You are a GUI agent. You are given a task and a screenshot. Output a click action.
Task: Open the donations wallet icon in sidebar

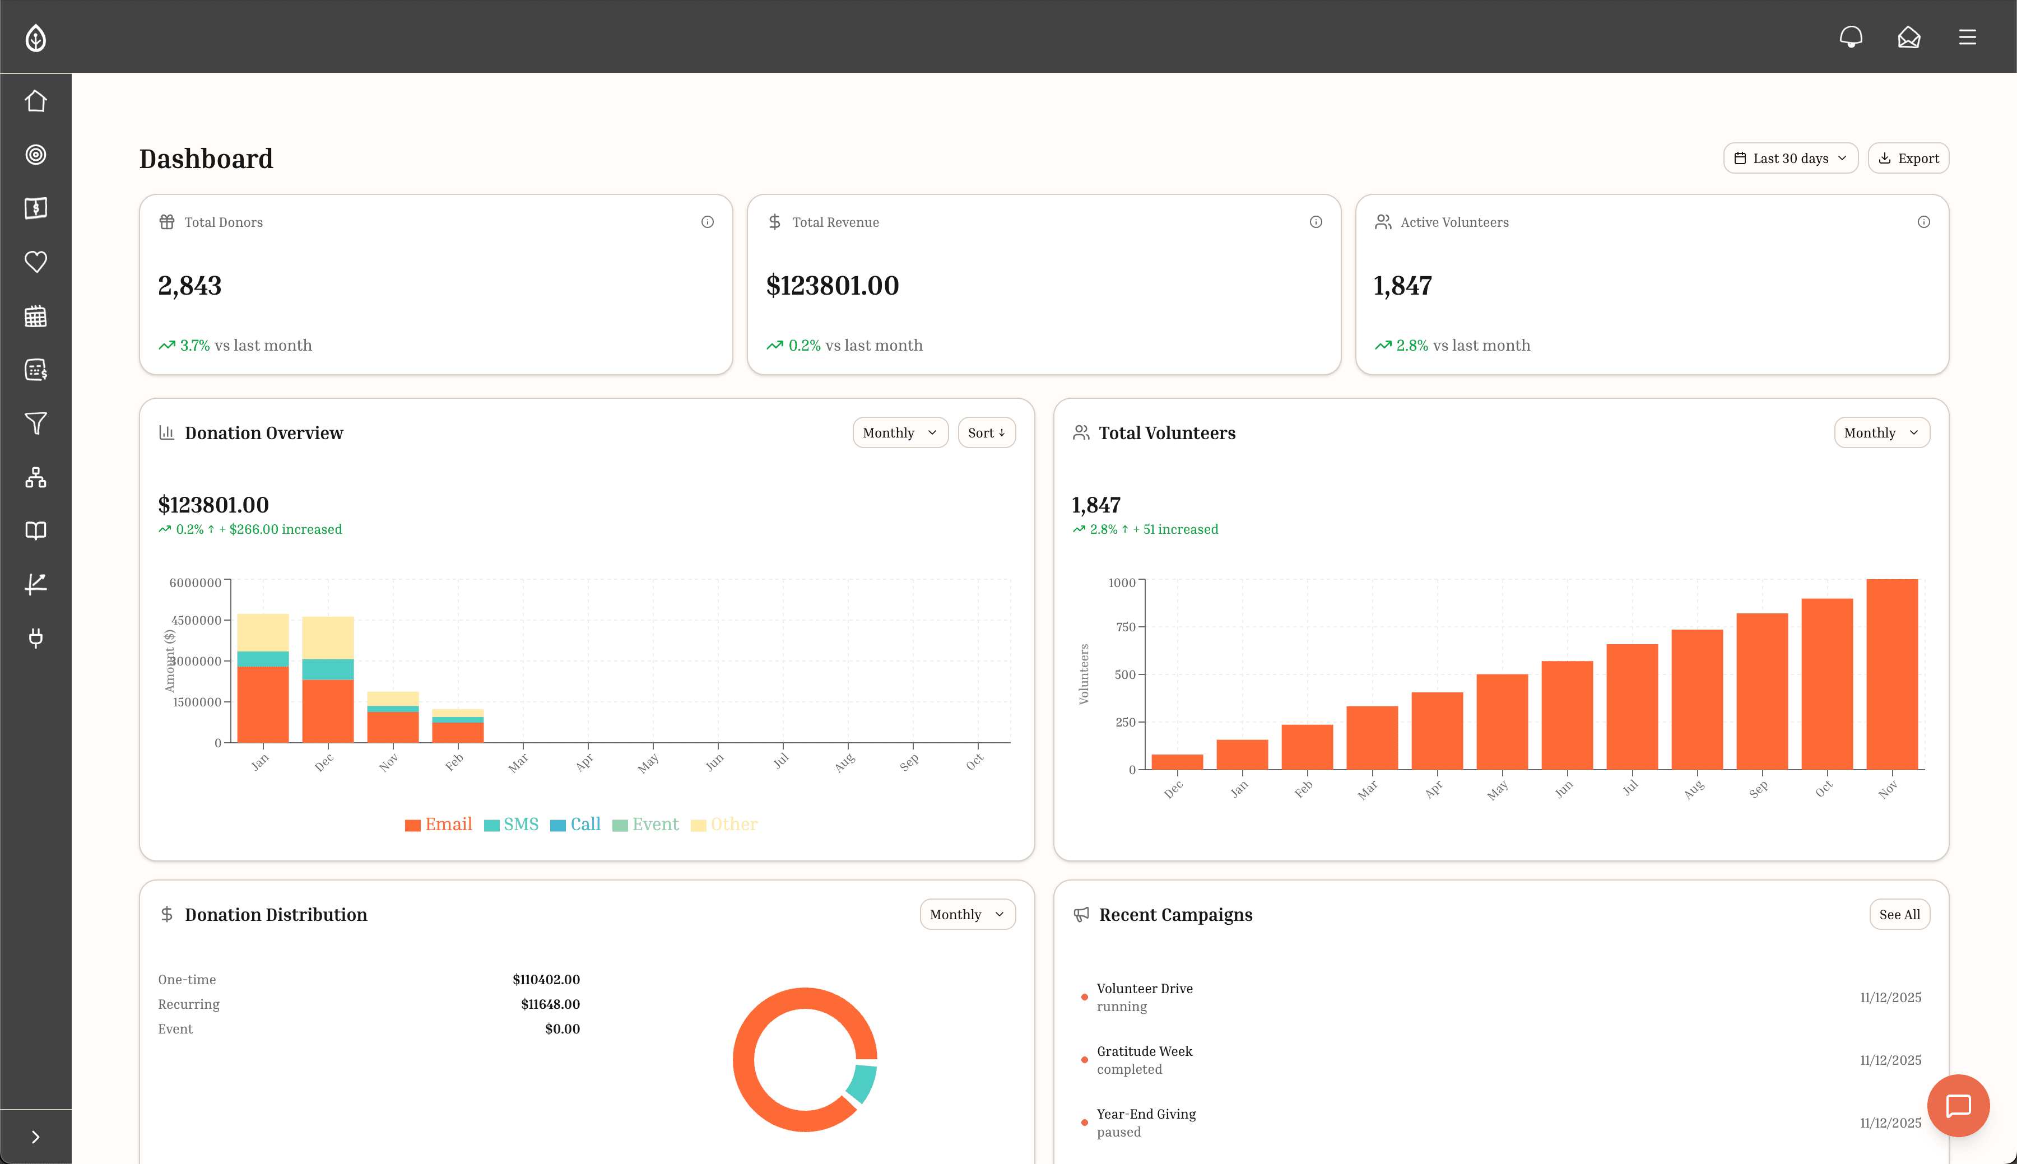click(36, 208)
